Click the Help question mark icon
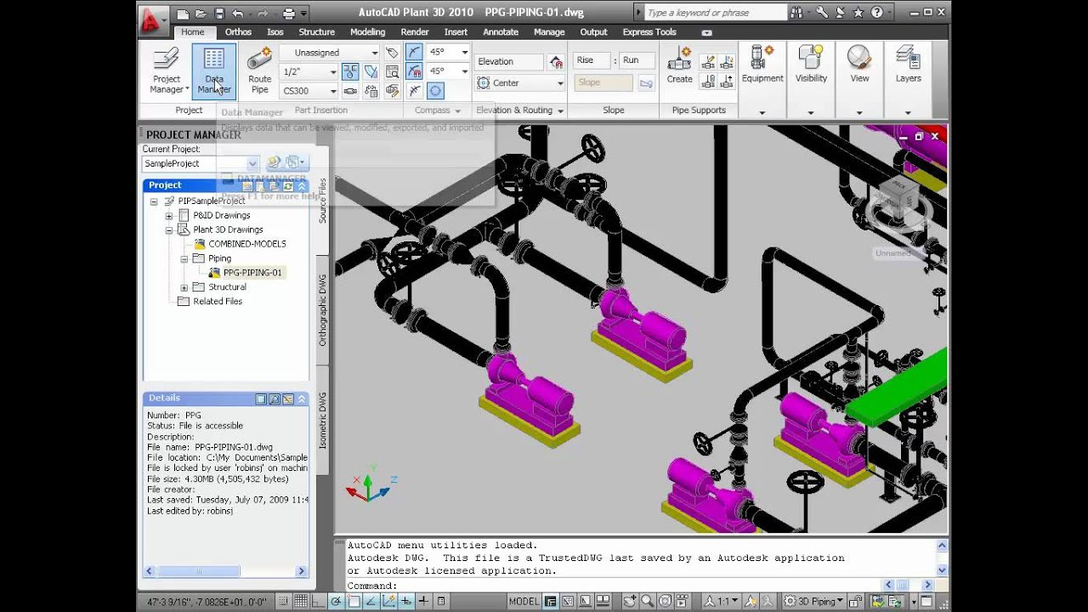 pos(876,13)
